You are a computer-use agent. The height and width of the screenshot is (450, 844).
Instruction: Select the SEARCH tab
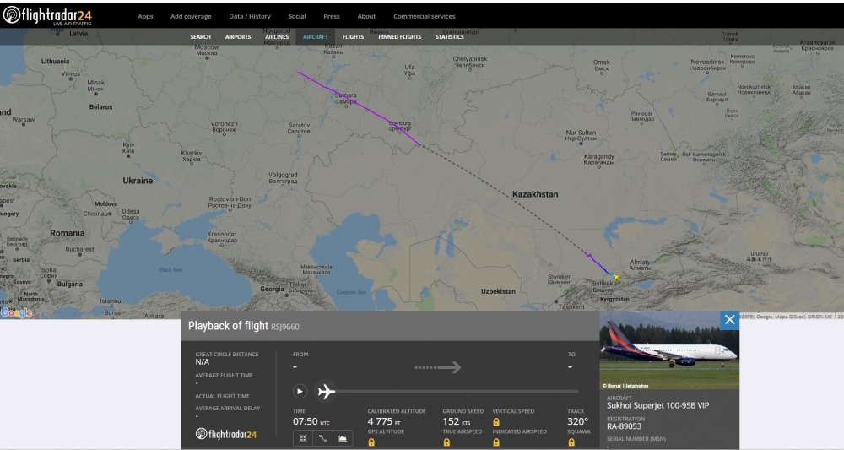(x=200, y=36)
